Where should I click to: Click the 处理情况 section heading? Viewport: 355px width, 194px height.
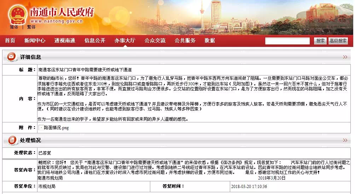(30, 140)
